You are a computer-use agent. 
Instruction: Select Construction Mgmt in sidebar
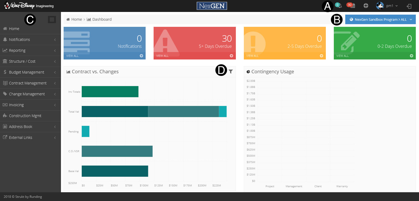(x=25, y=116)
